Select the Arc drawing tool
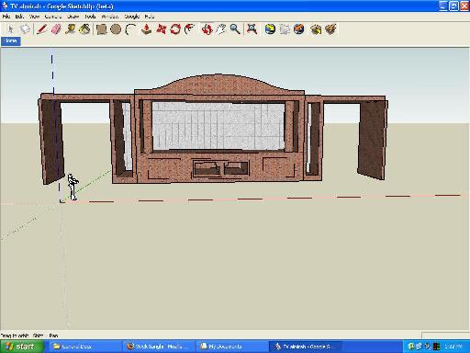The height and width of the screenshot is (353, 470). click(x=130, y=29)
